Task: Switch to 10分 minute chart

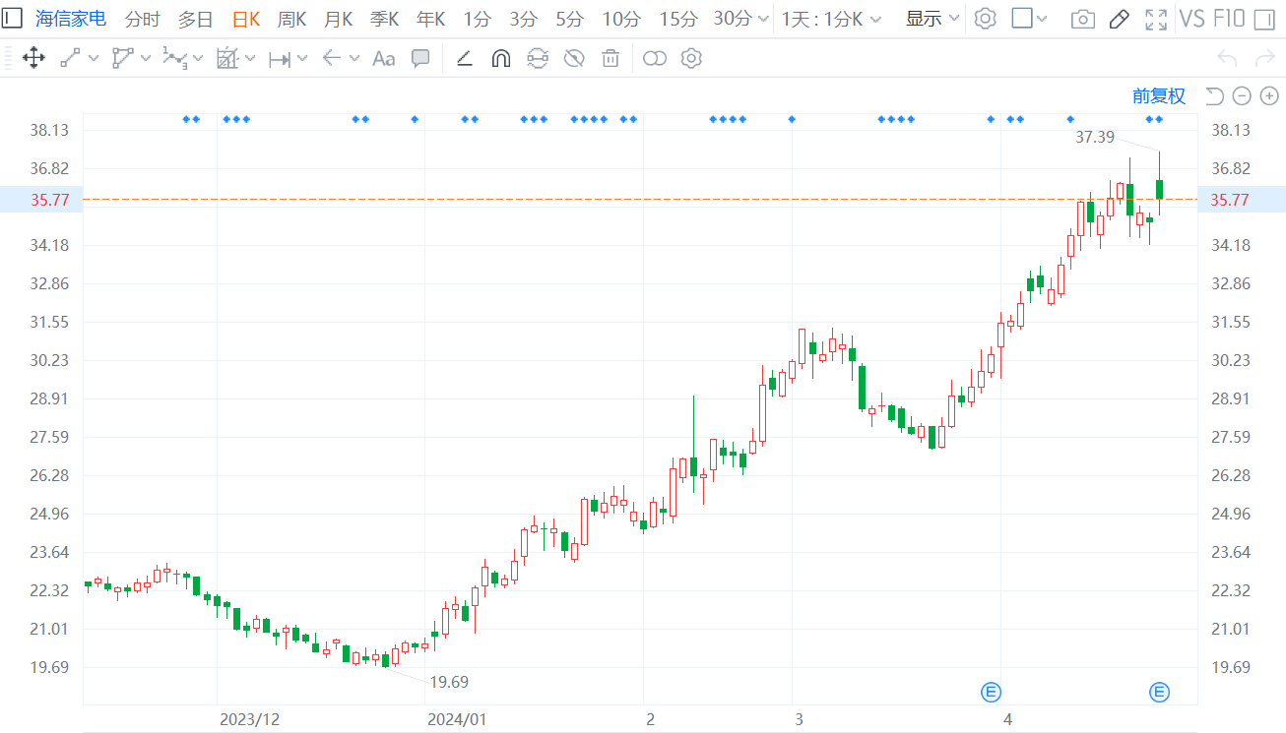Action: click(x=620, y=19)
